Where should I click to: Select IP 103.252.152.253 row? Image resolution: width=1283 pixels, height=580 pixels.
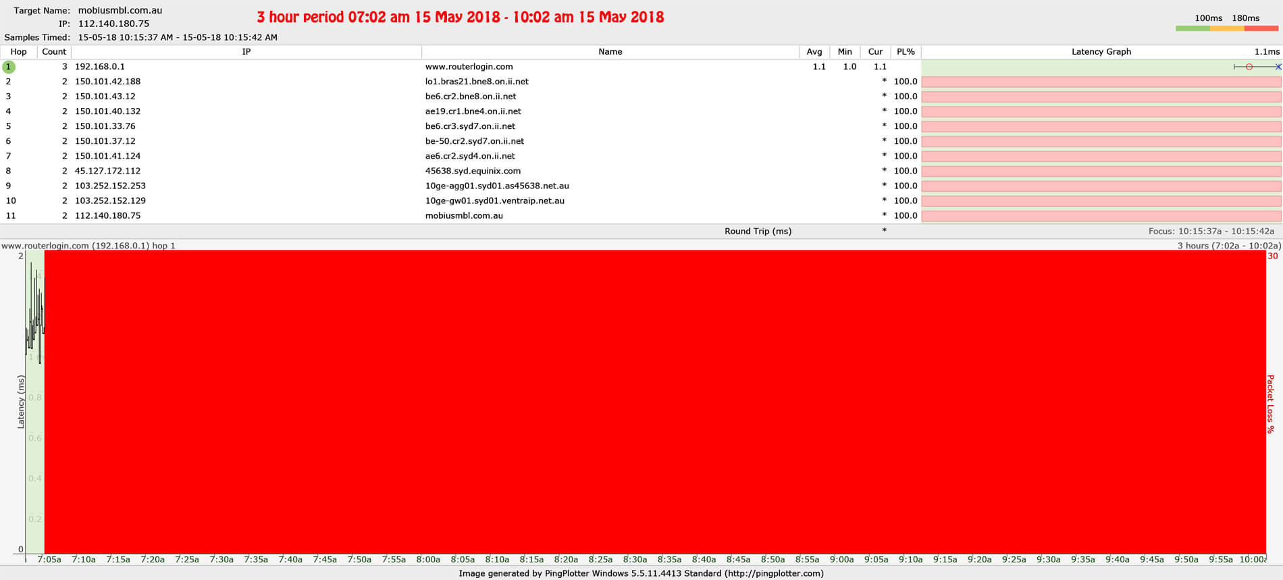click(x=110, y=186)
